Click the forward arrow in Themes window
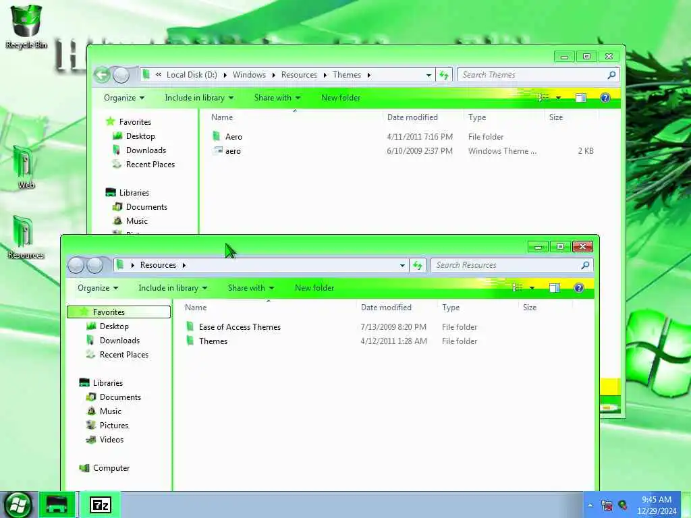The image size is (691, 518). click(x=121, y=75)
